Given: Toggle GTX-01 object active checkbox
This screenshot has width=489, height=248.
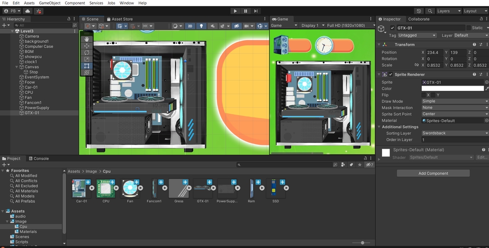Looking at the screenshot, I should (x=392, y=28).
